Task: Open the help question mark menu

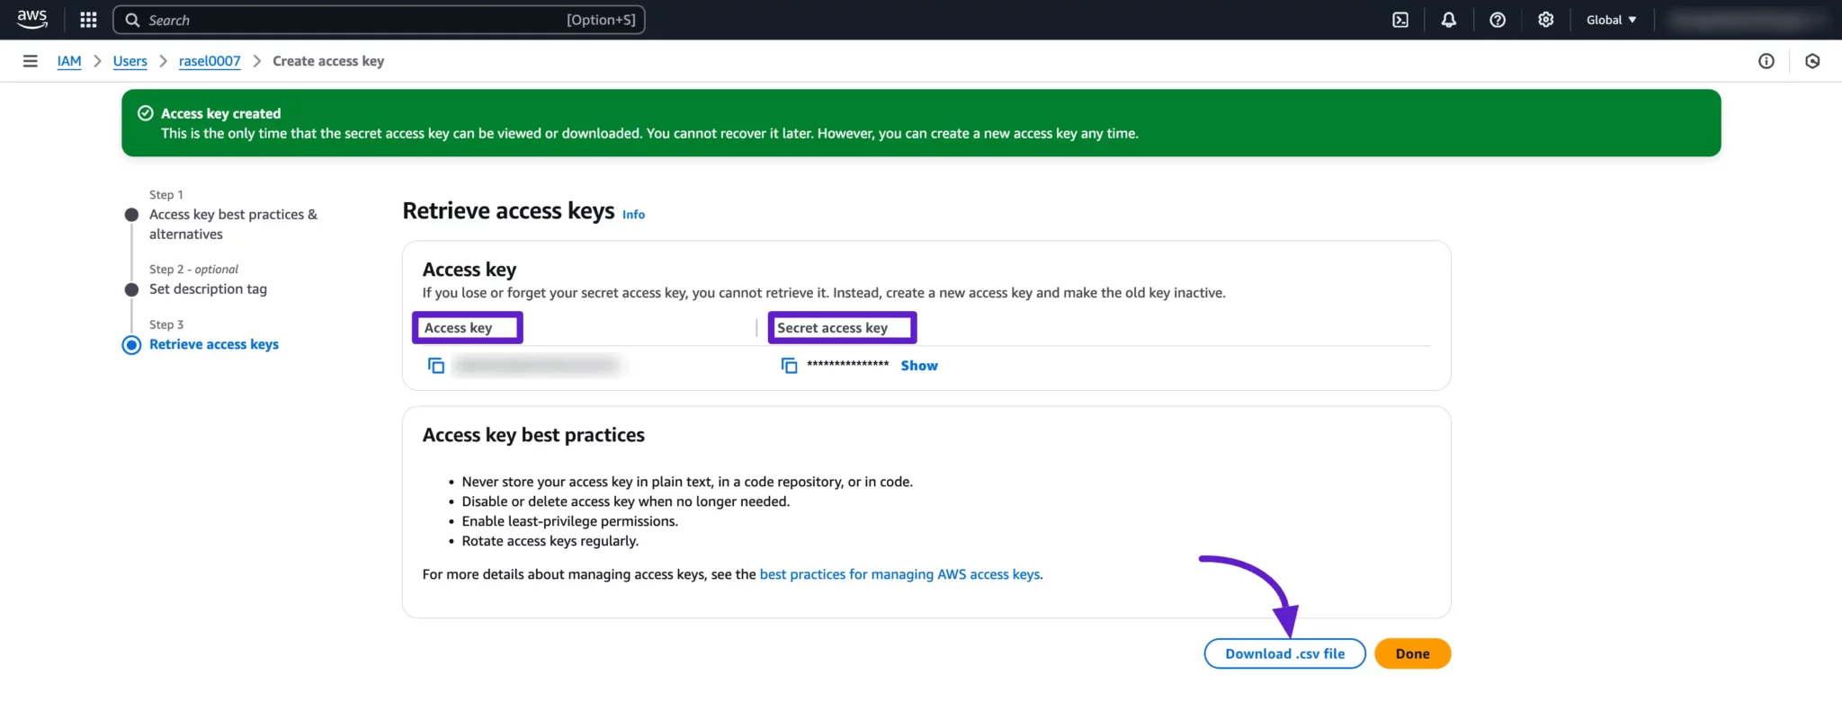Action: click(1497, 20)
